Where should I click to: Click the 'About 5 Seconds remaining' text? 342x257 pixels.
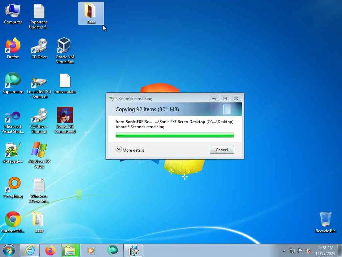[x=140, y=127]
